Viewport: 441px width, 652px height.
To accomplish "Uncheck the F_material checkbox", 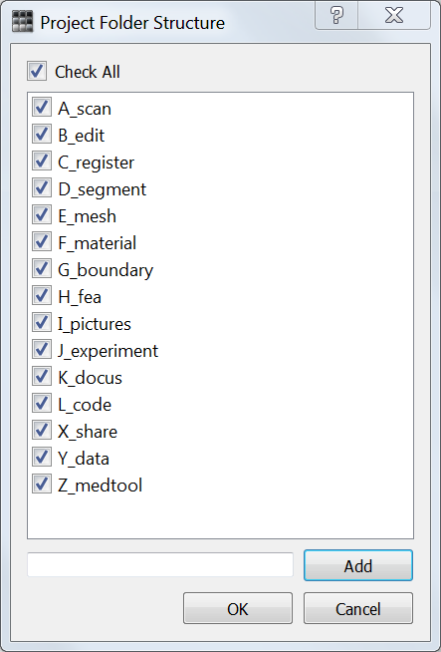I will [42, 242].
